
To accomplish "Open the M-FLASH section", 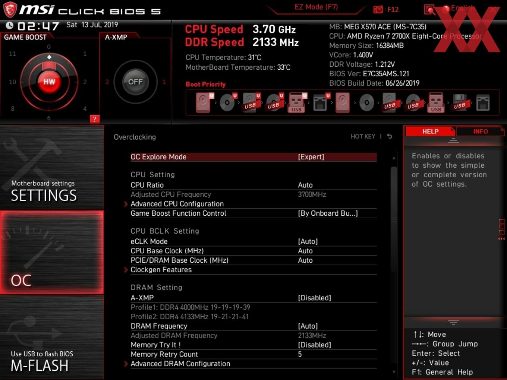I will 52,338.
